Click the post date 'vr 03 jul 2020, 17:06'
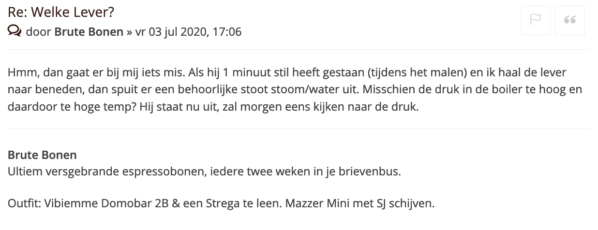This screenshot has height=230, width=598. coord(189,32)
